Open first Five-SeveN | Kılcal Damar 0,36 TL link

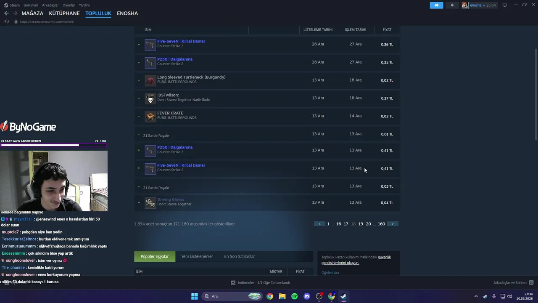point(181,41)
